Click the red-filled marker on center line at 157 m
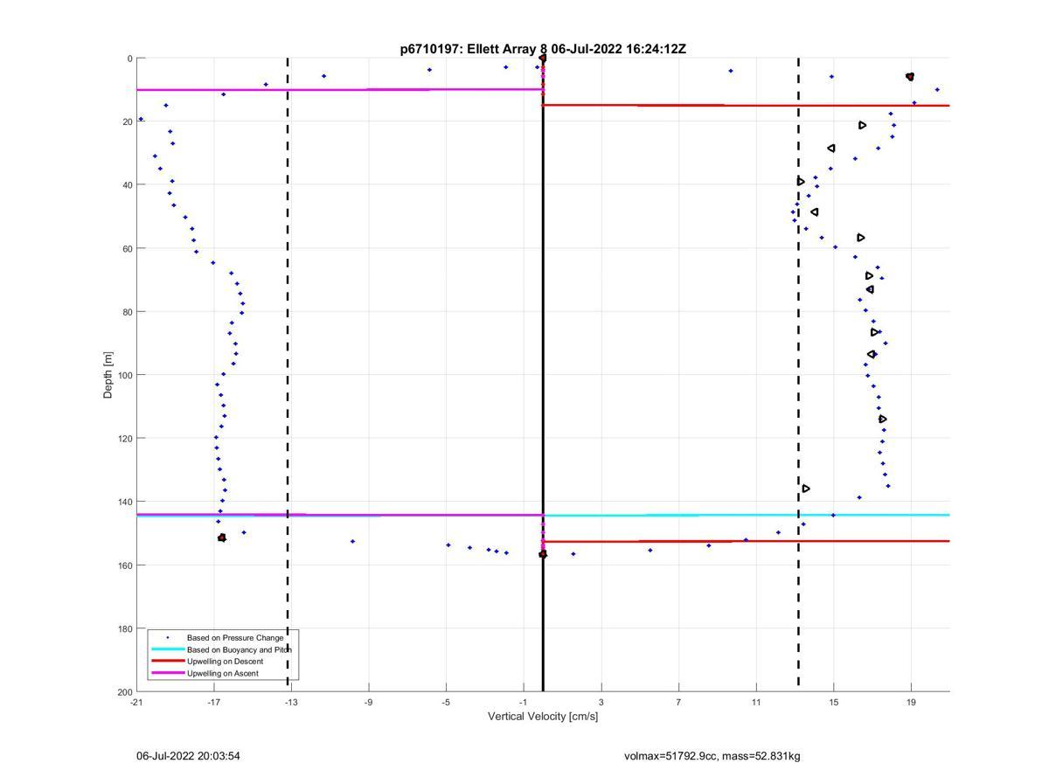The image size is (1049, 777). point(543,554)
